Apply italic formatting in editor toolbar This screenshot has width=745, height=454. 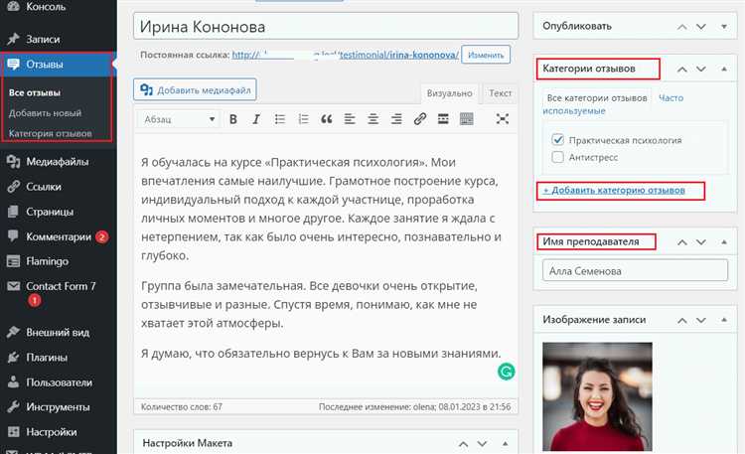[256, 119]
